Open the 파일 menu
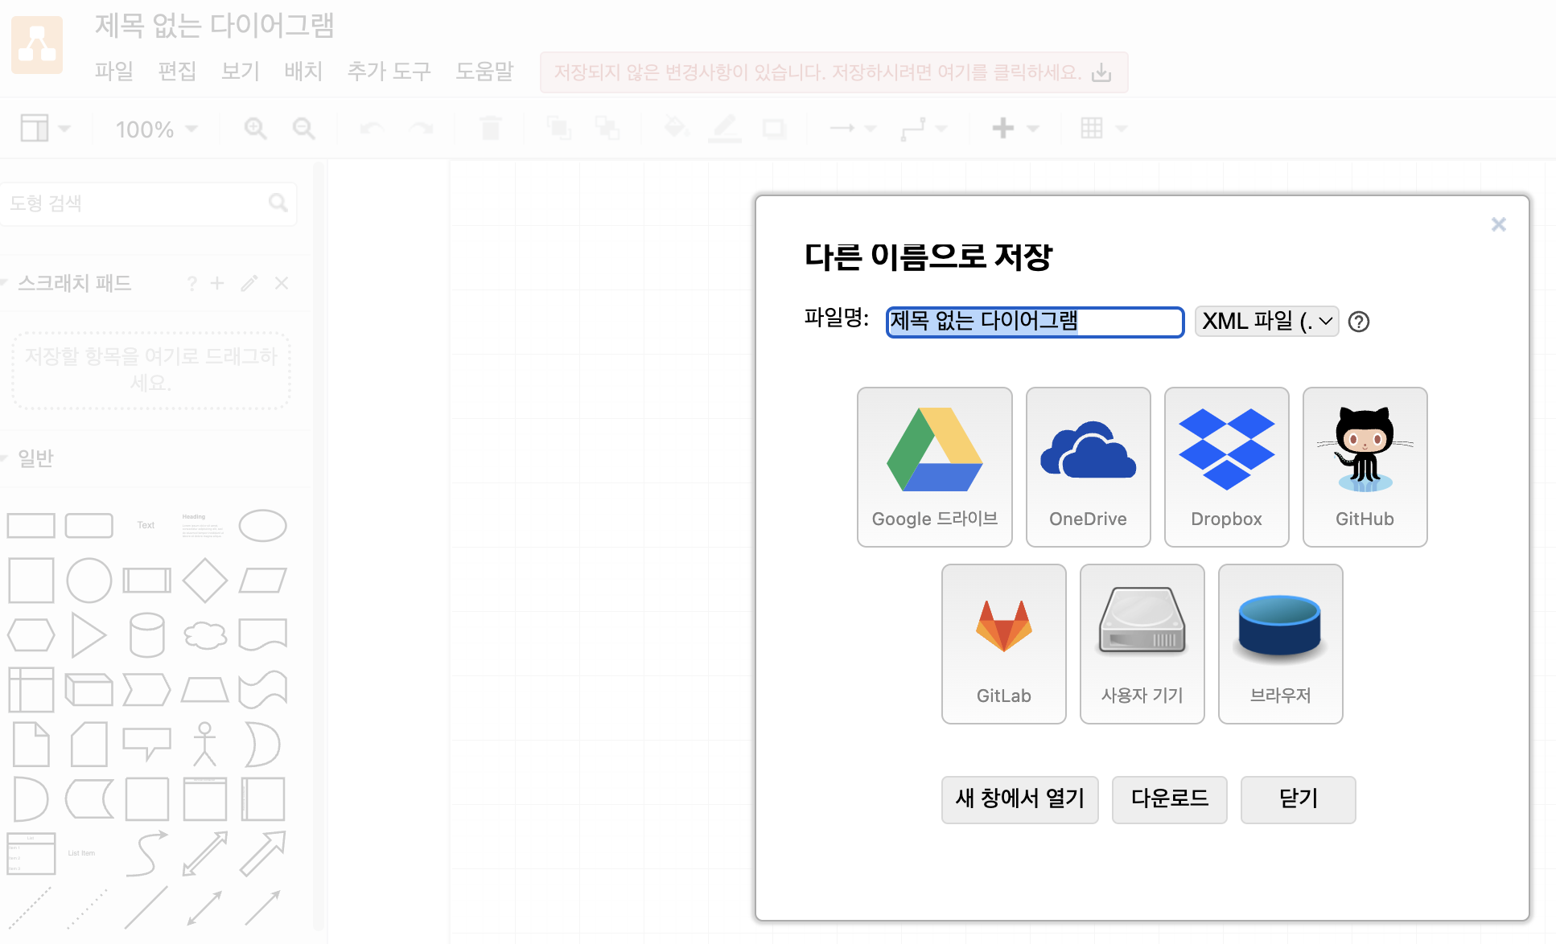The width and height of the screenshot is (1556, 944). [x=114, y=71]
